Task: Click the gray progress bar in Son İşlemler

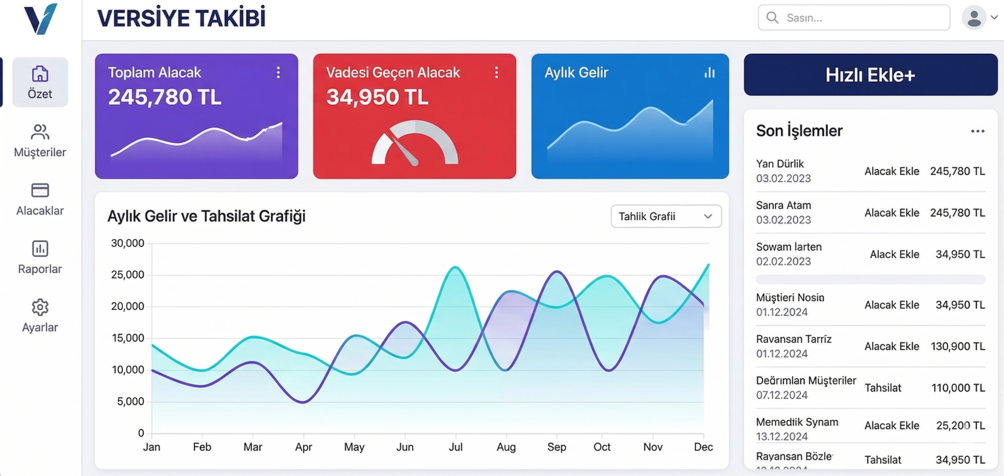Action: (x=870, y=279)
